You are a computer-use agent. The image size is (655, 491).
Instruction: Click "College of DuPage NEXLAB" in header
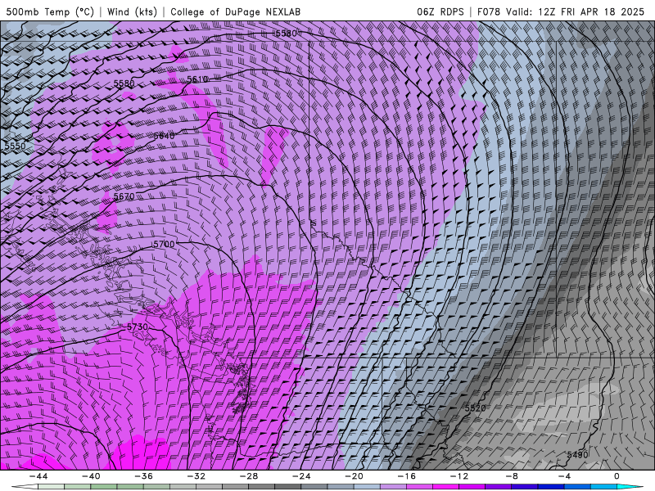(235, 11)
